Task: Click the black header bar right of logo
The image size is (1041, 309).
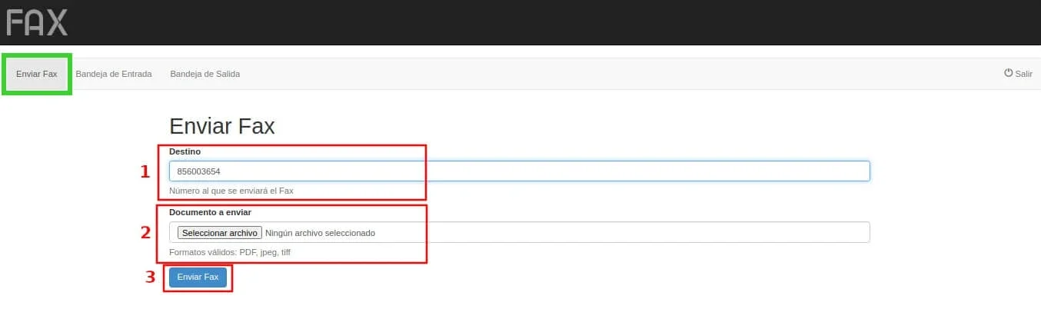Action: [x=538, y=22]
